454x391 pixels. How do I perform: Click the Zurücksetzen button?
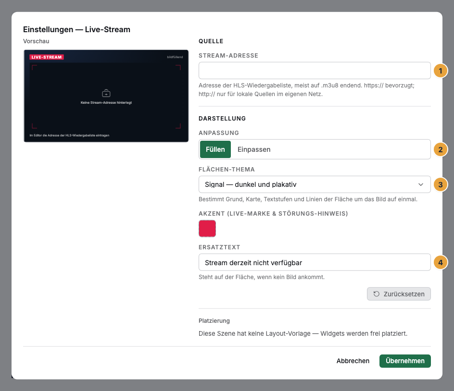[399, 294]
